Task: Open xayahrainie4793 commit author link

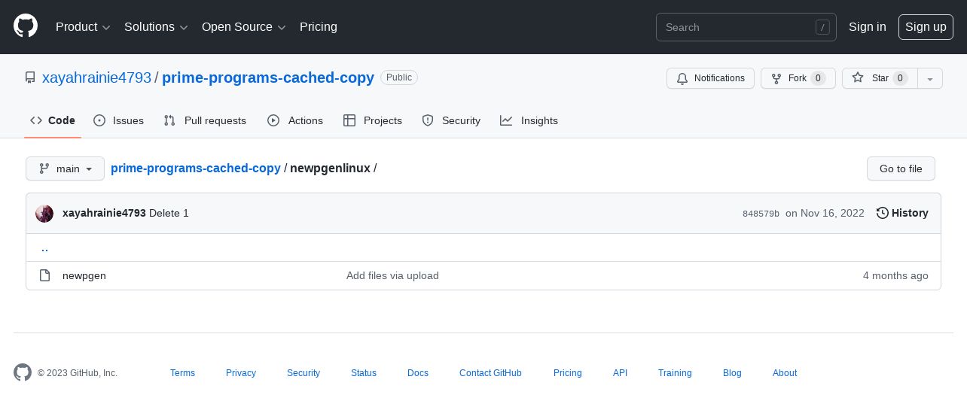Action: tap(104, 213)
